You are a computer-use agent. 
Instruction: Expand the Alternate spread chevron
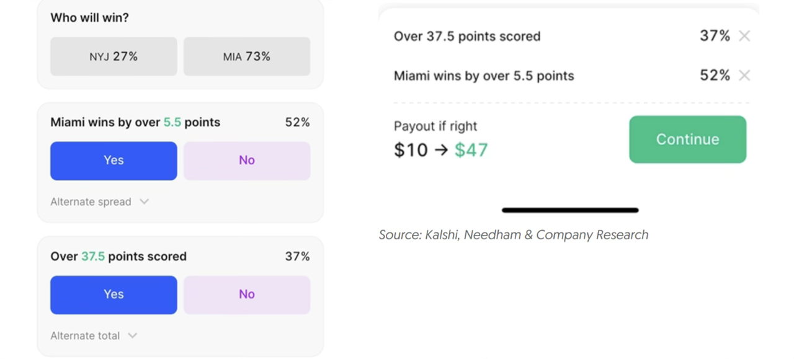[x=144, y=202]
